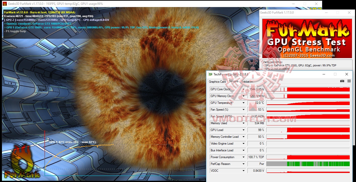Screen dimensions: 356x182
Task: Minimize the TechPowerUp GPU-Z window
Action: pyautogui.click(x=324, y=74)
